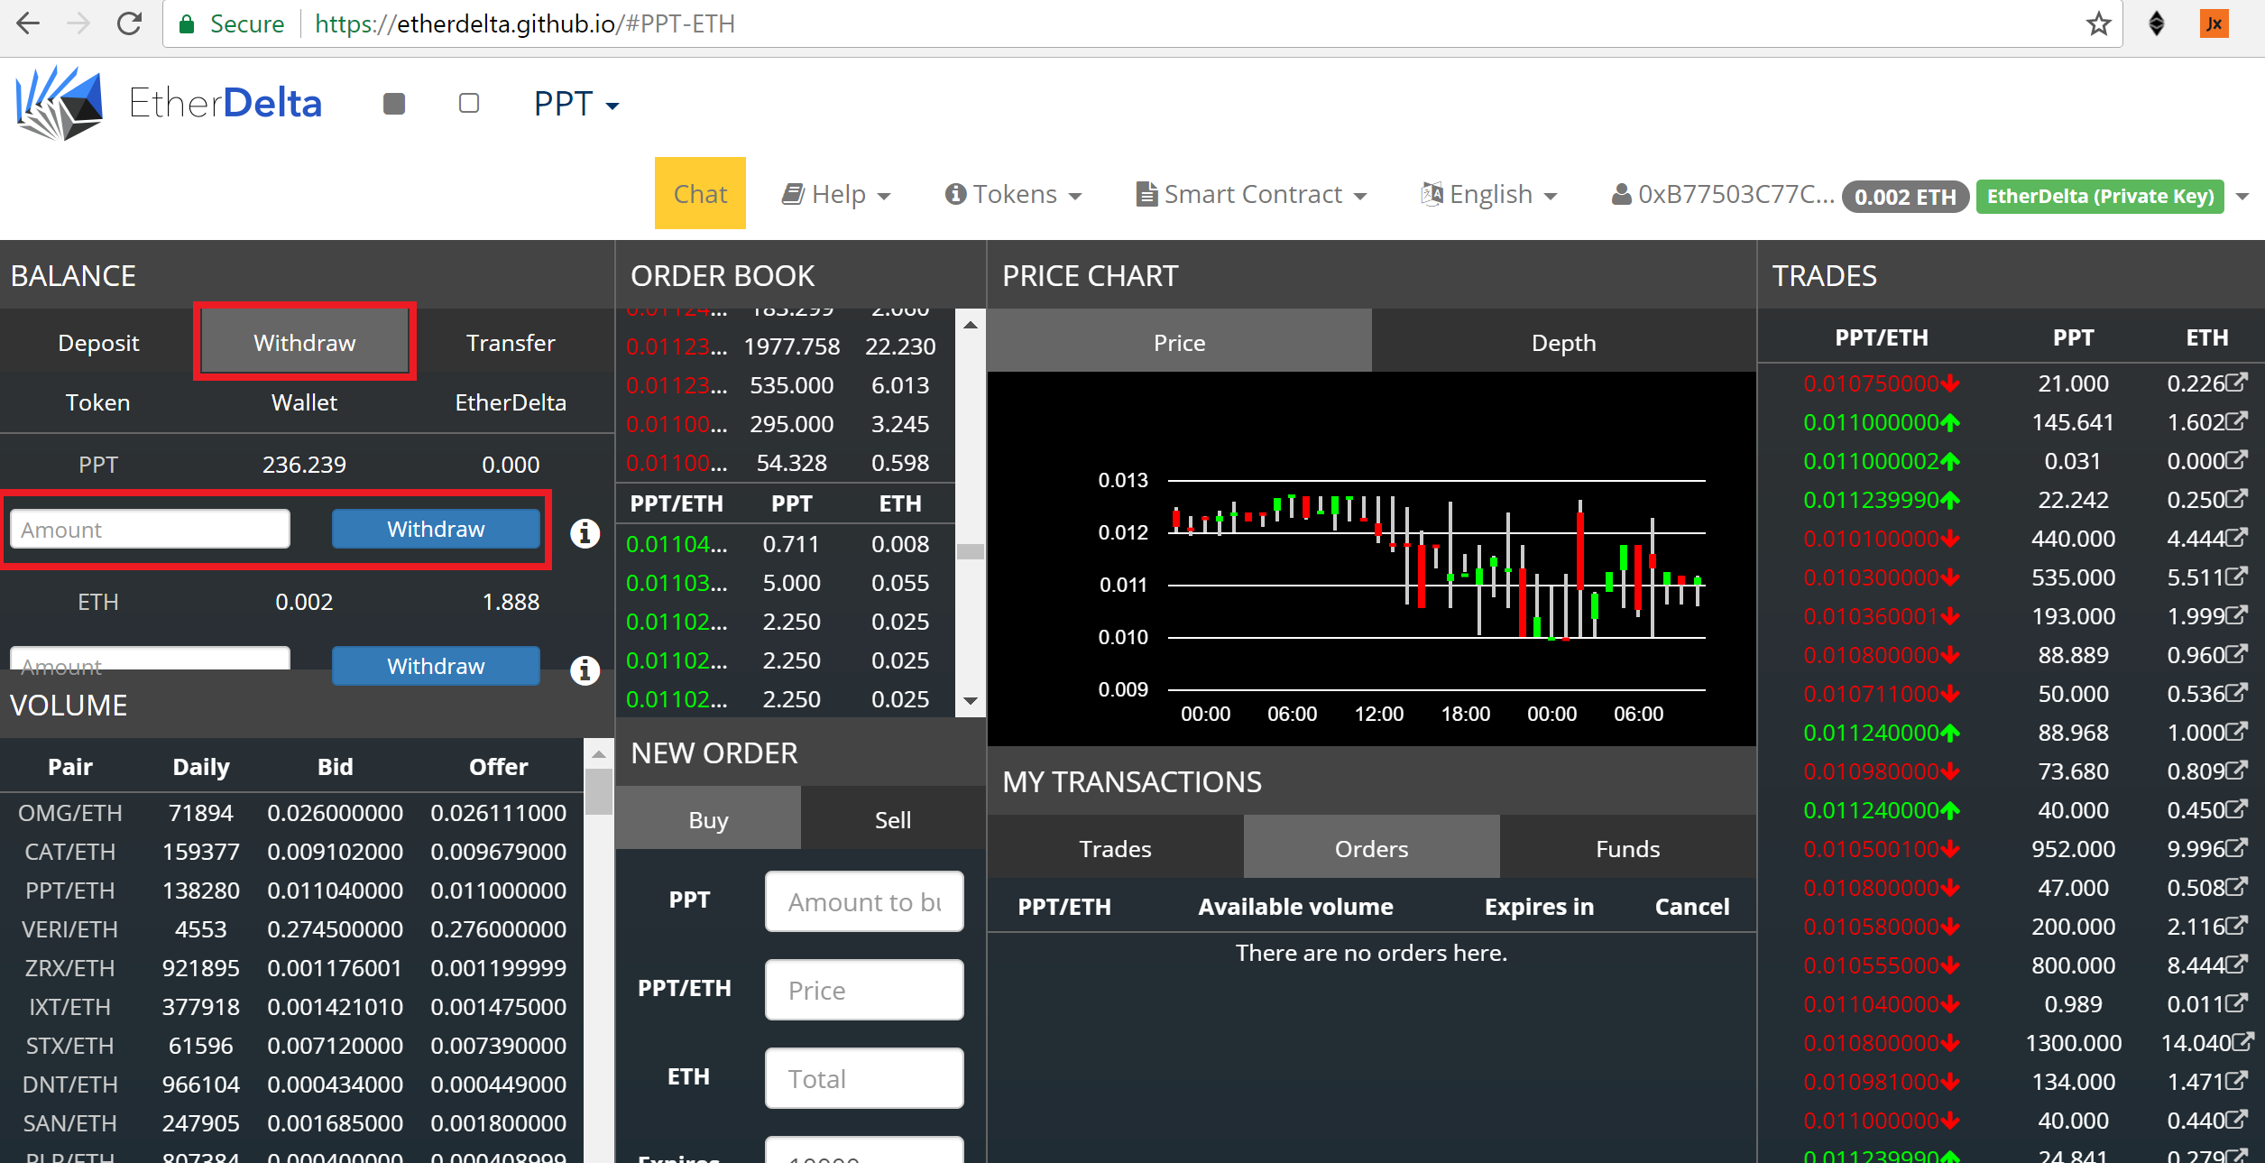
Task: Expand the Help menu
Action: coord(836,194)
